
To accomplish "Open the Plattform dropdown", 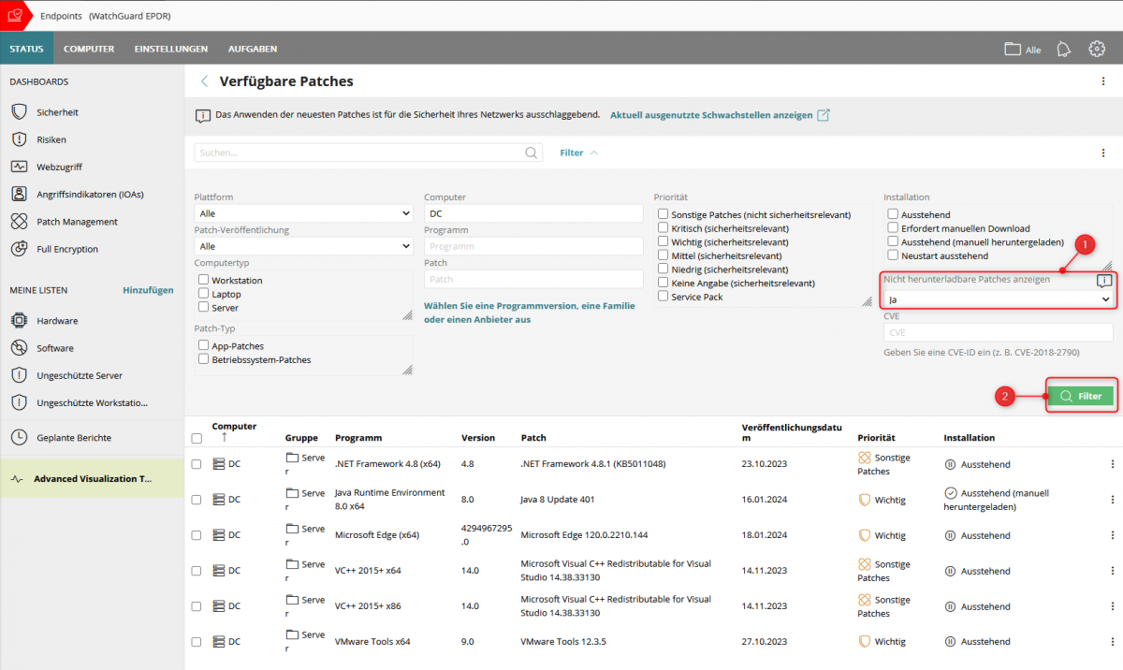I will point(302,213).
